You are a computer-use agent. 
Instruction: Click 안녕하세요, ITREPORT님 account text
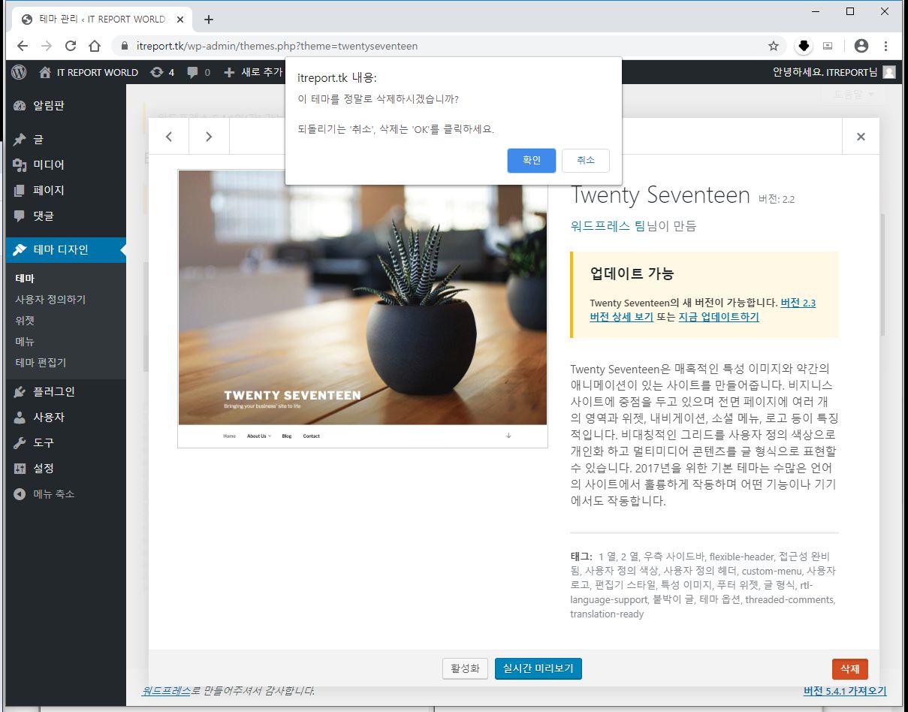pyautogui.click(x=825, y=72)
